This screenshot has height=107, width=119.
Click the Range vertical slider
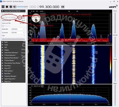pyautogui.click(x=115, y=71)
